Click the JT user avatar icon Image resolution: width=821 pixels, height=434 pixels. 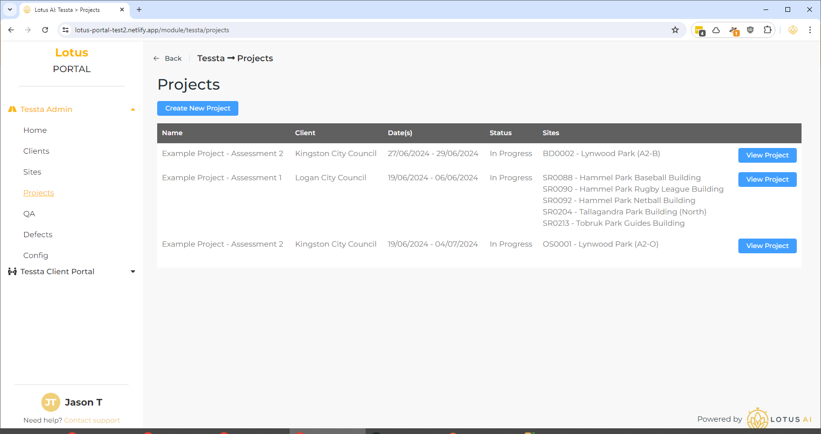point(51,402)
